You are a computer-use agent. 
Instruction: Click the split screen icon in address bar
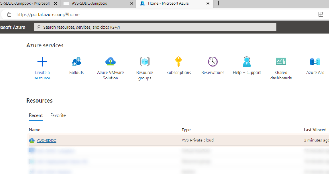coord(321,14)
